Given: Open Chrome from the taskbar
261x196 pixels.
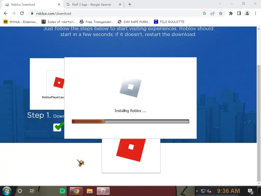Looking at the screenshot, I should (x=76, y=191).
